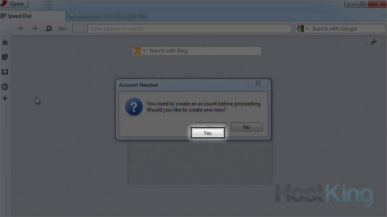Viewport: 387px width, 217px height.
Task: Reload the current page
Action: tap(49, 29)
